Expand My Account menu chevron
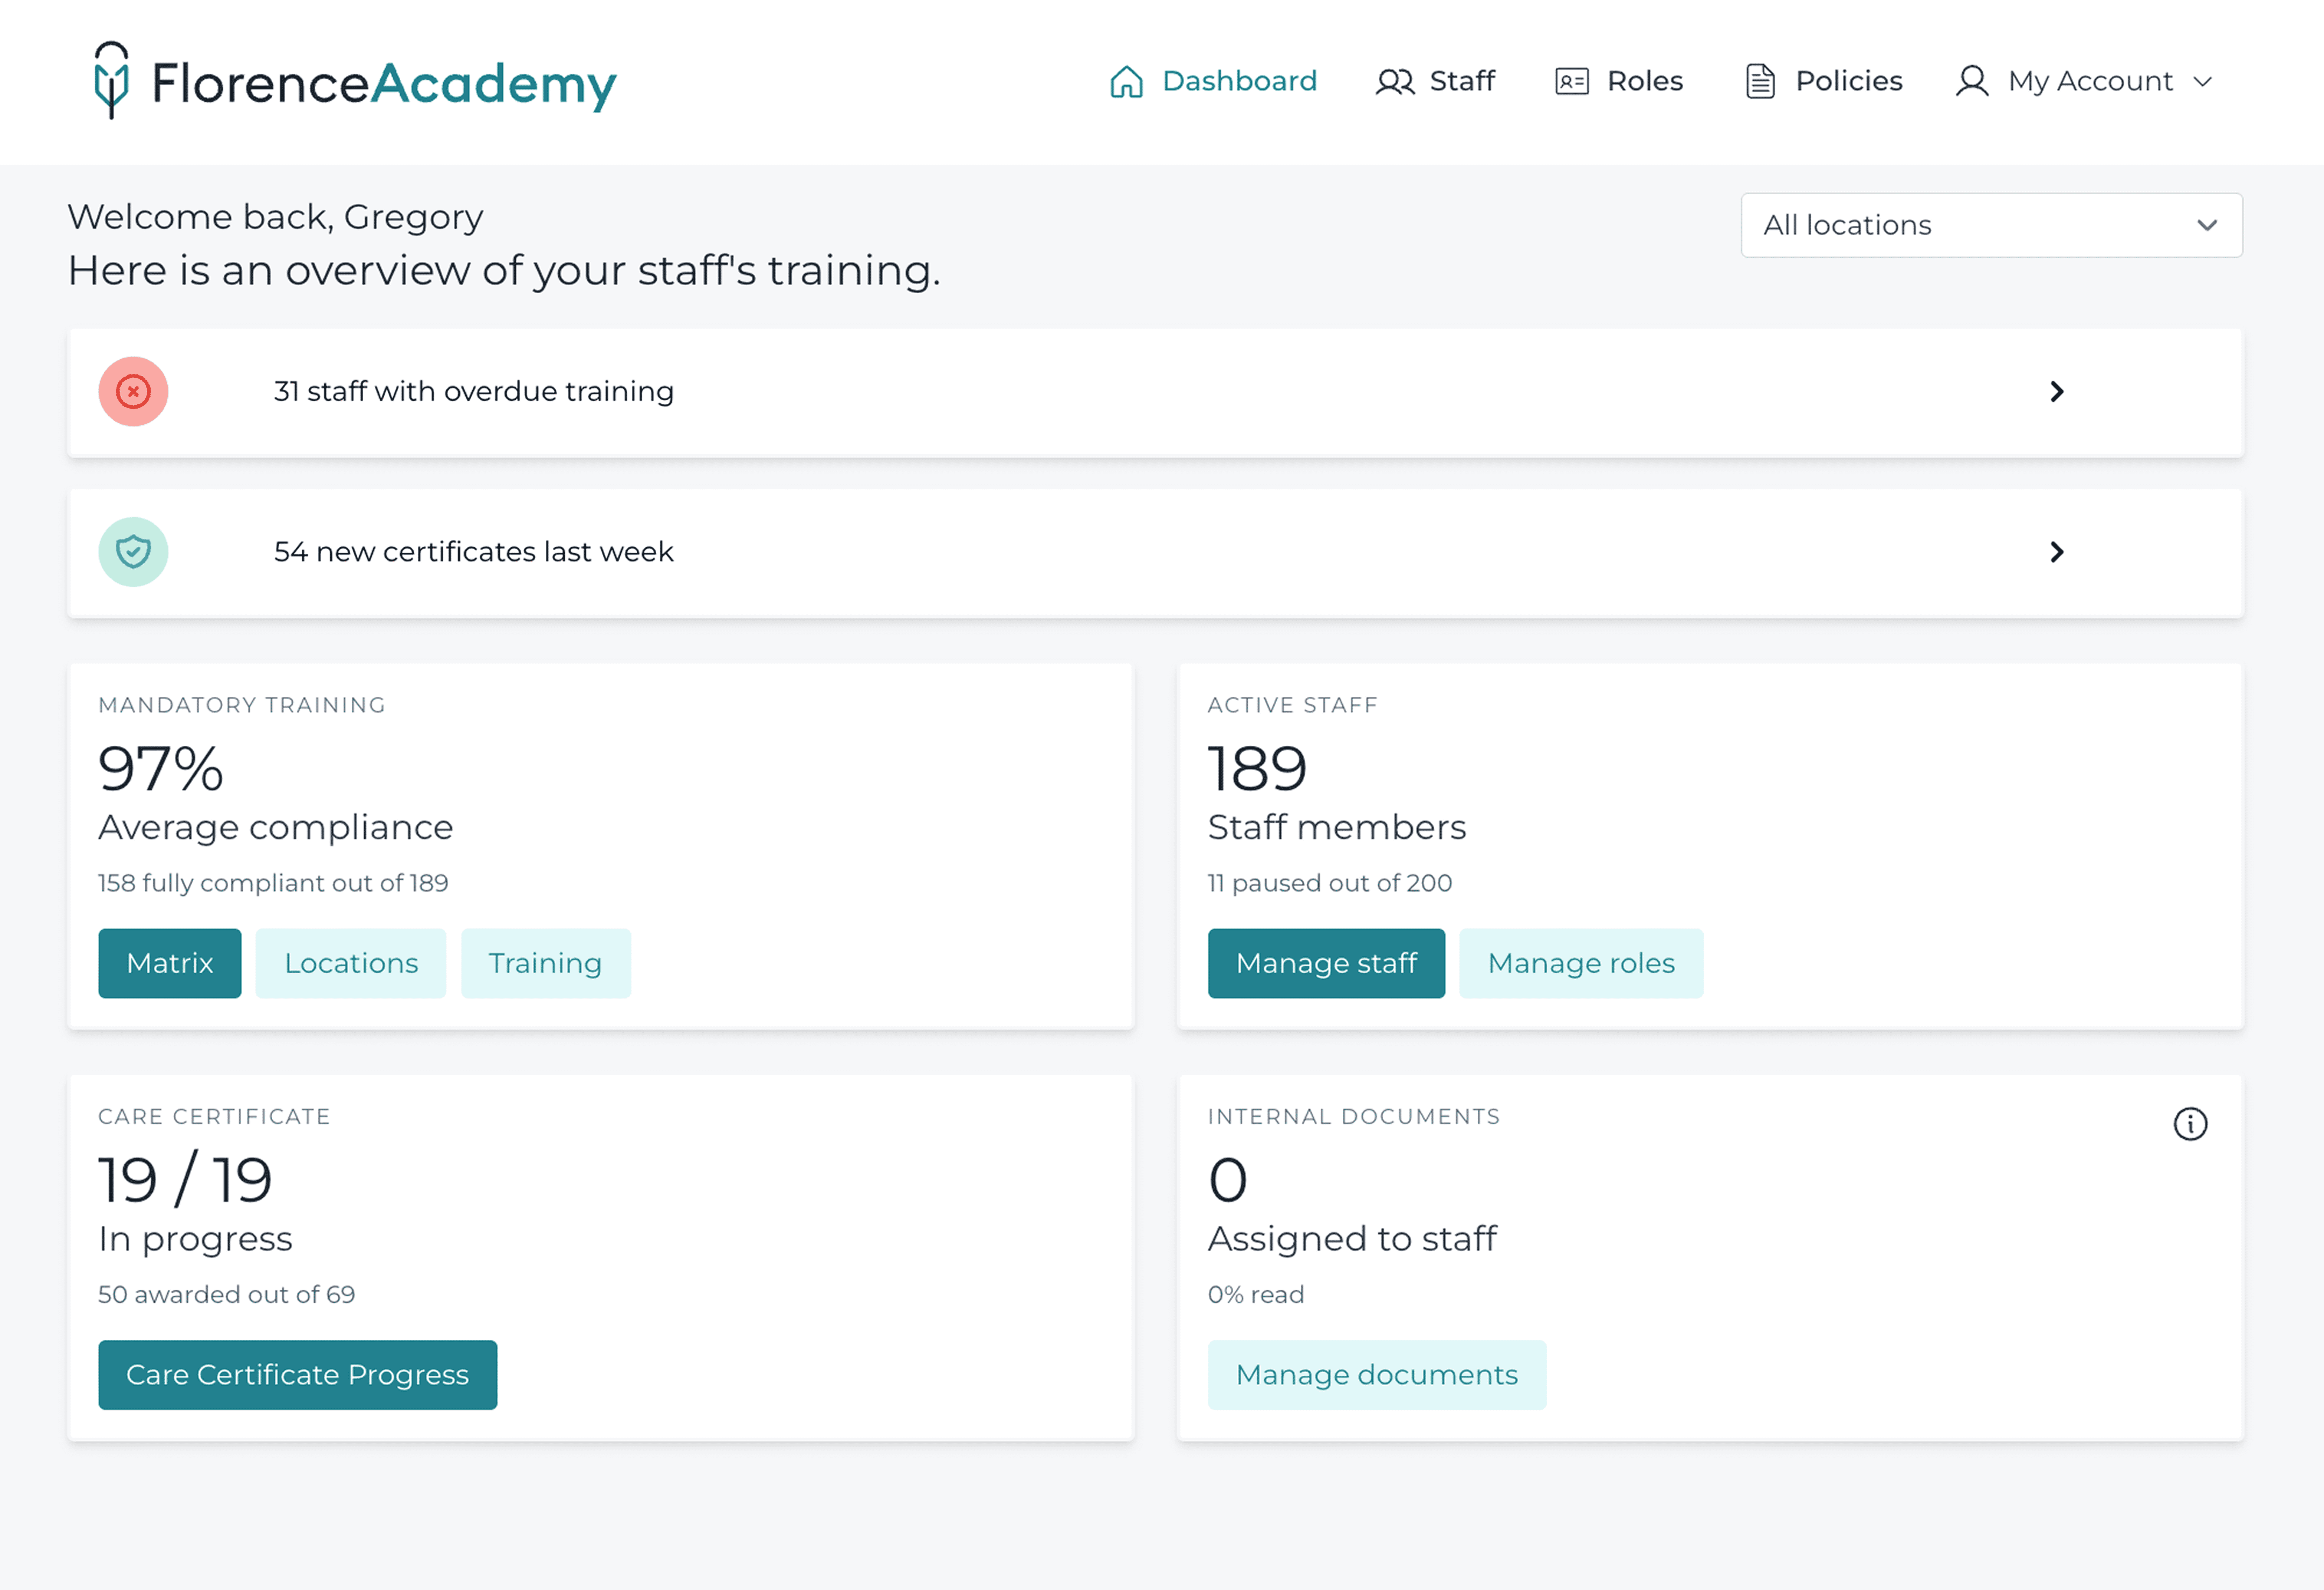This screenshot has width=2324, height=1590. click(x=2202, y=82)
